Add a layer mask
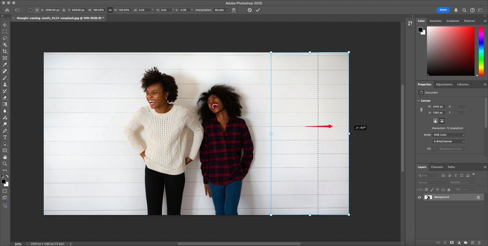Viewport: 488px width, 246px height. pos(452,243)
